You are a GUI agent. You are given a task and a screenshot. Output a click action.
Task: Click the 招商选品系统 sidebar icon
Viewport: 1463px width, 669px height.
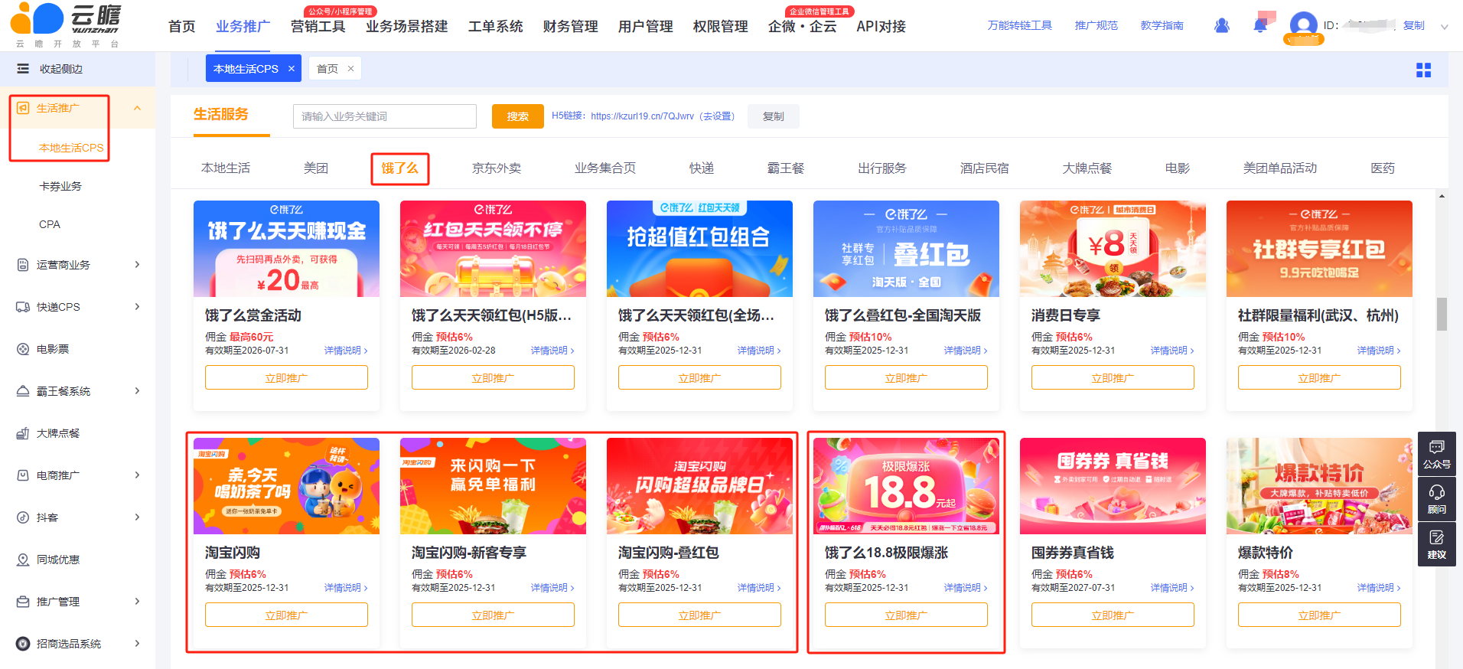pos(23,644)
